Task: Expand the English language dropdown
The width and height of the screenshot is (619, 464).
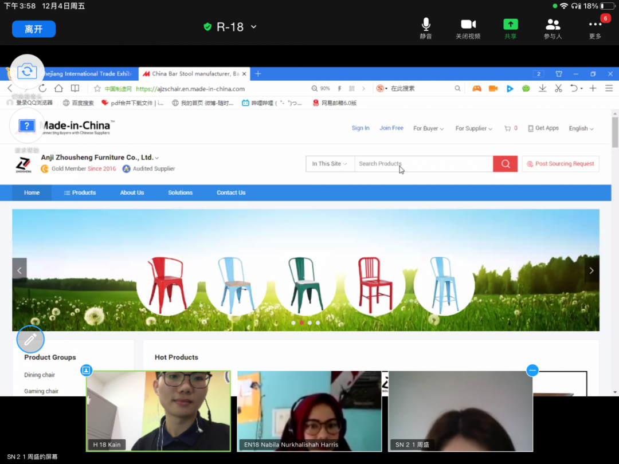Action: [581, 129]
